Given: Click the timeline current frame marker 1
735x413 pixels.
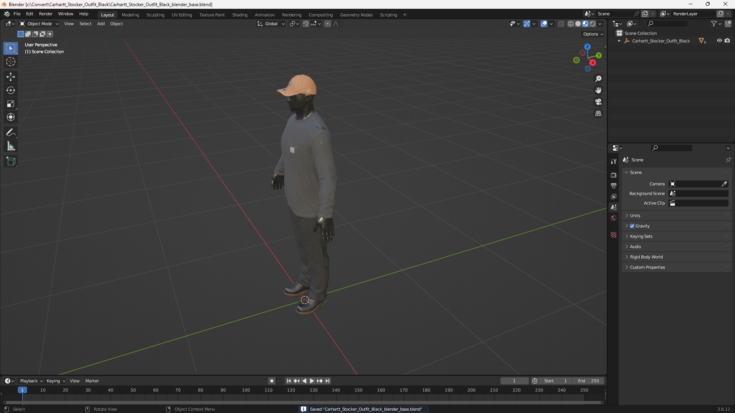Looking at the screenshot, I should [x=22, y=390].
